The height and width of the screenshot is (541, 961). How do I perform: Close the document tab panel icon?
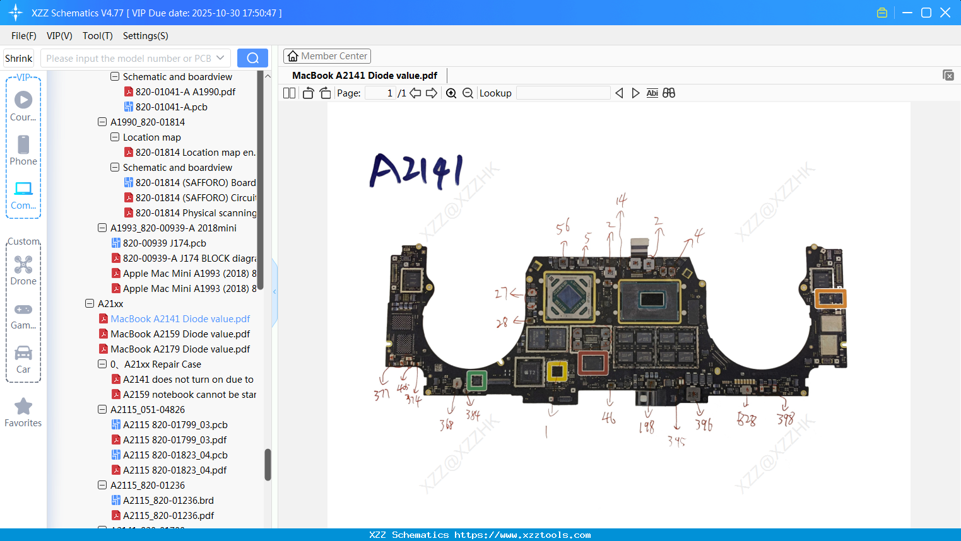(x=948, y=75)
